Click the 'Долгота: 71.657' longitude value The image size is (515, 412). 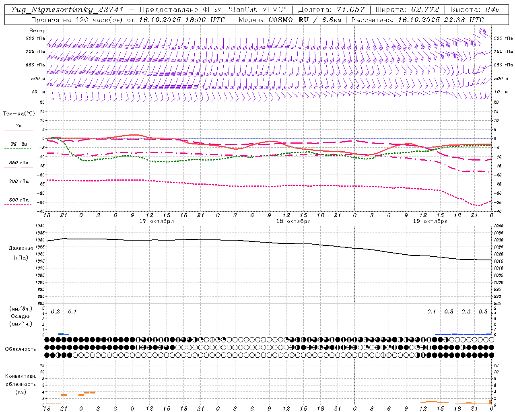[x=332, y=10]
